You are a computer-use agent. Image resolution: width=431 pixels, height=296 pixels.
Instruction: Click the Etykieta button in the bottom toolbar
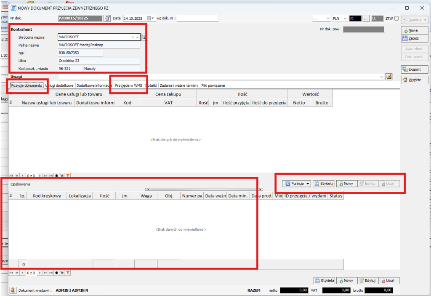click(324, 280)
